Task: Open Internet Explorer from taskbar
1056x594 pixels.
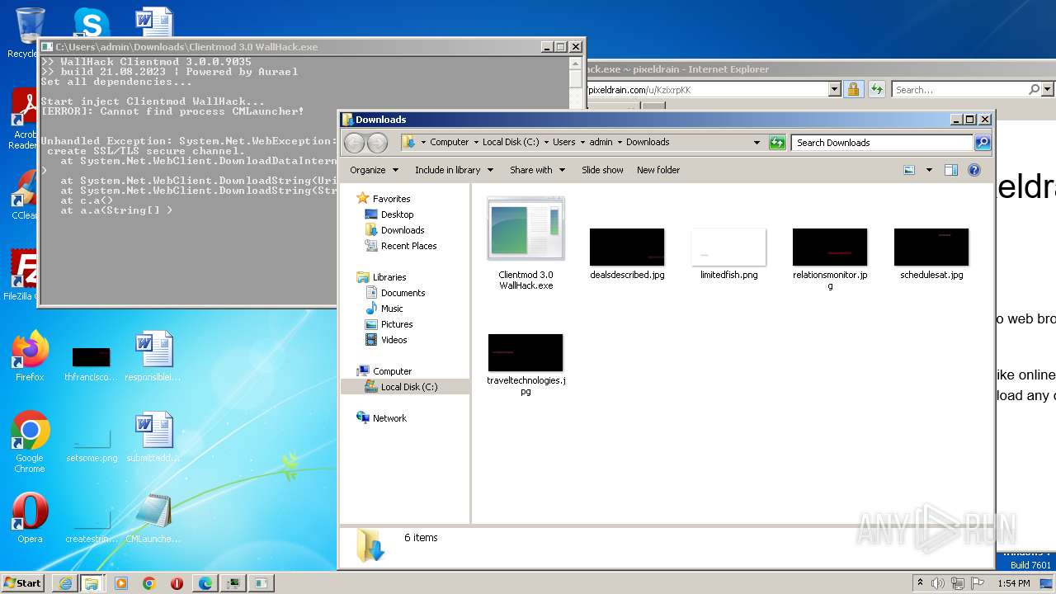Action: tap(65, 583)
